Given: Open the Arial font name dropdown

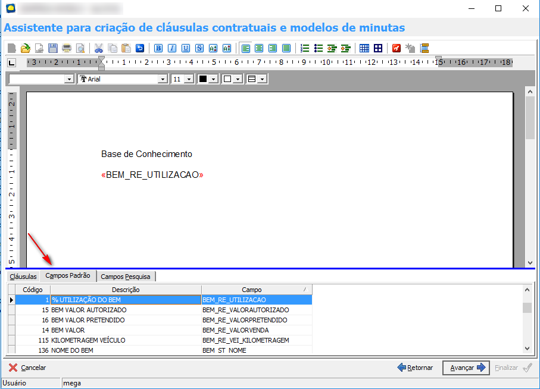Looking at the screenshot, I should click(x=163, y=79).
